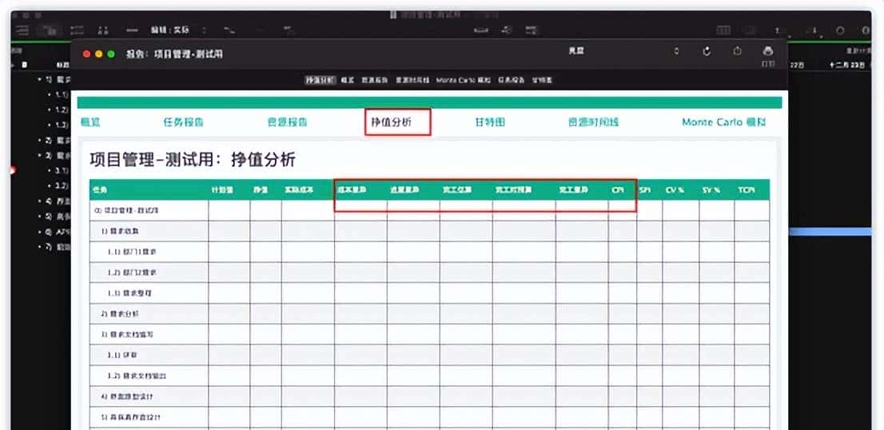Select the Monte Carlo 模拟 tab in report toolbar

click(464, 80)
